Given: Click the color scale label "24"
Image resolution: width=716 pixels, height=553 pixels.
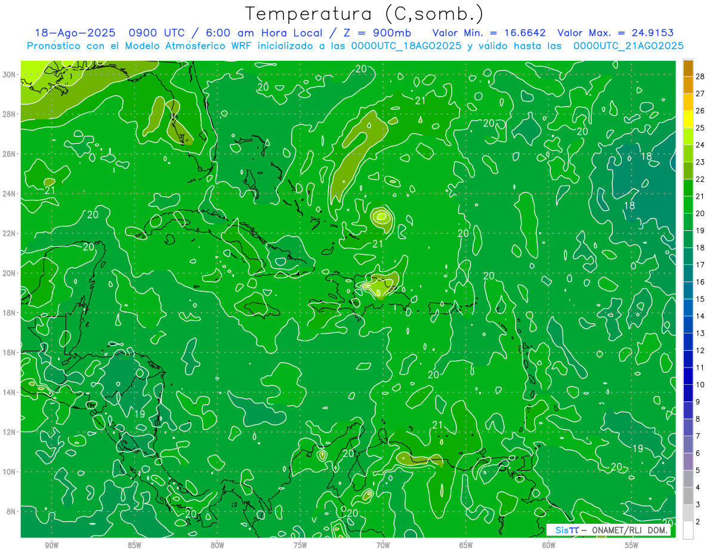Looking at the screenshot, I should tap(700, 145).
